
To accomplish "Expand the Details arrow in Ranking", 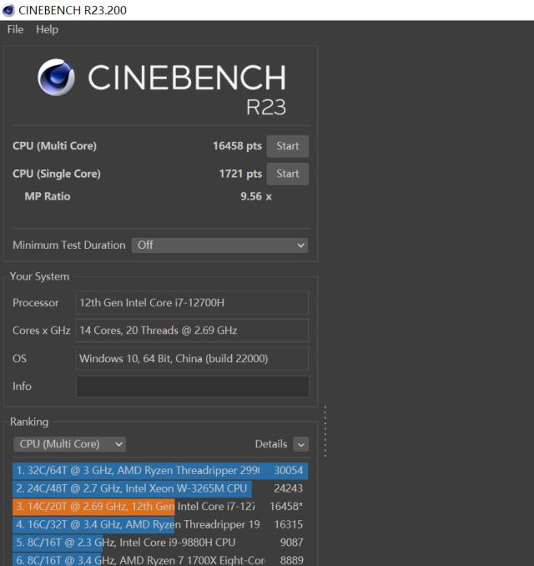I will (x=301, y=444).
